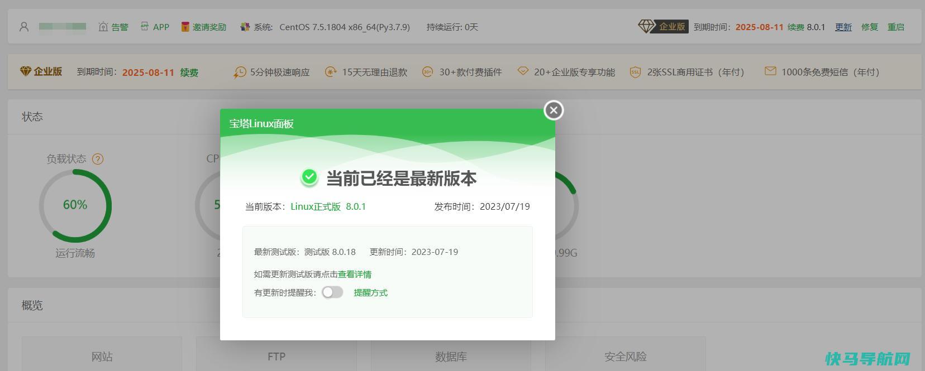This screenshot has width=925, height=371.
Task: Click the 测试版 8.0.18 text
Action: (330, 252)
